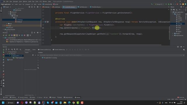The width and height of the screenshot is (187, 105).
Task: Expand Maven Plugins node
Action: point(173,34)
